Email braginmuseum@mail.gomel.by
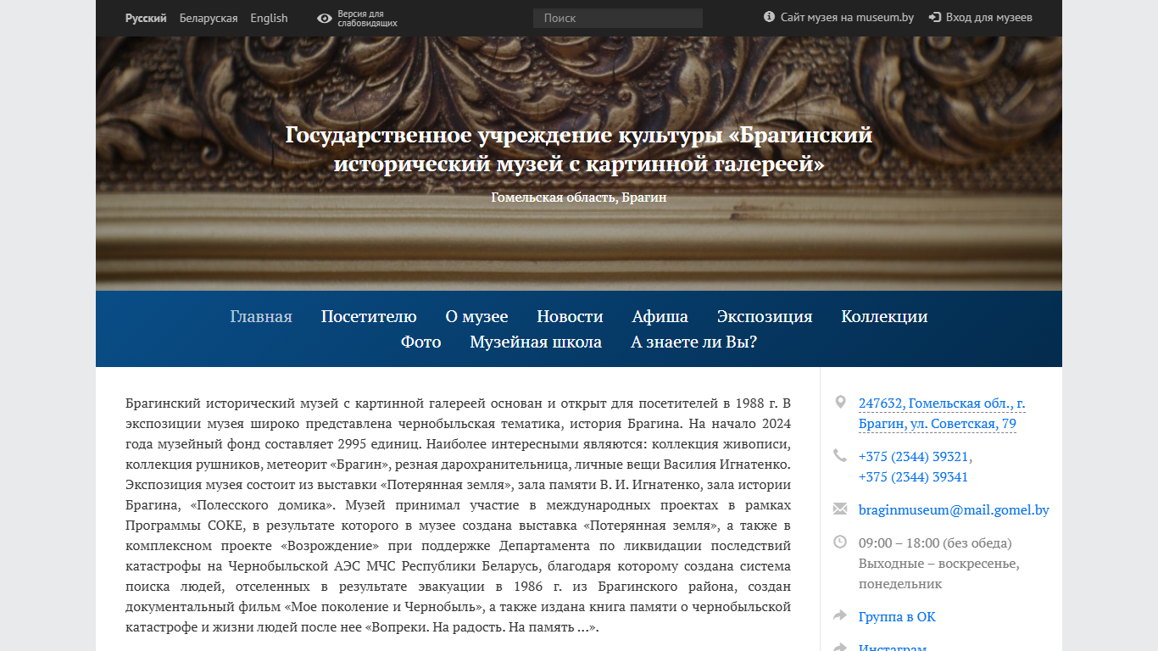Image resolution: width=1158 pixels, height=651 pixels. [954, 509]
